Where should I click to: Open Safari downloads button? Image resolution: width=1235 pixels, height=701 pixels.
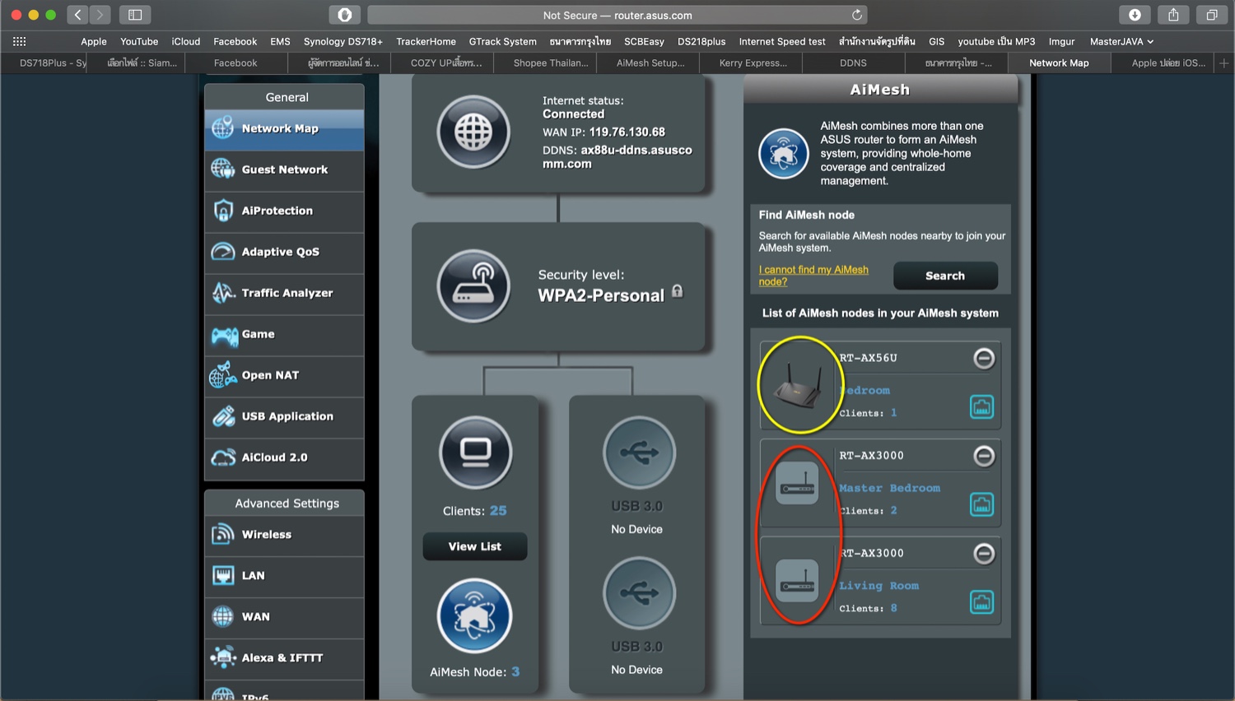pos(1135,15)
